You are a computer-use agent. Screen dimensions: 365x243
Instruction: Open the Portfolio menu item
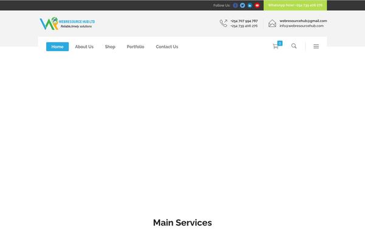(135, 47)
